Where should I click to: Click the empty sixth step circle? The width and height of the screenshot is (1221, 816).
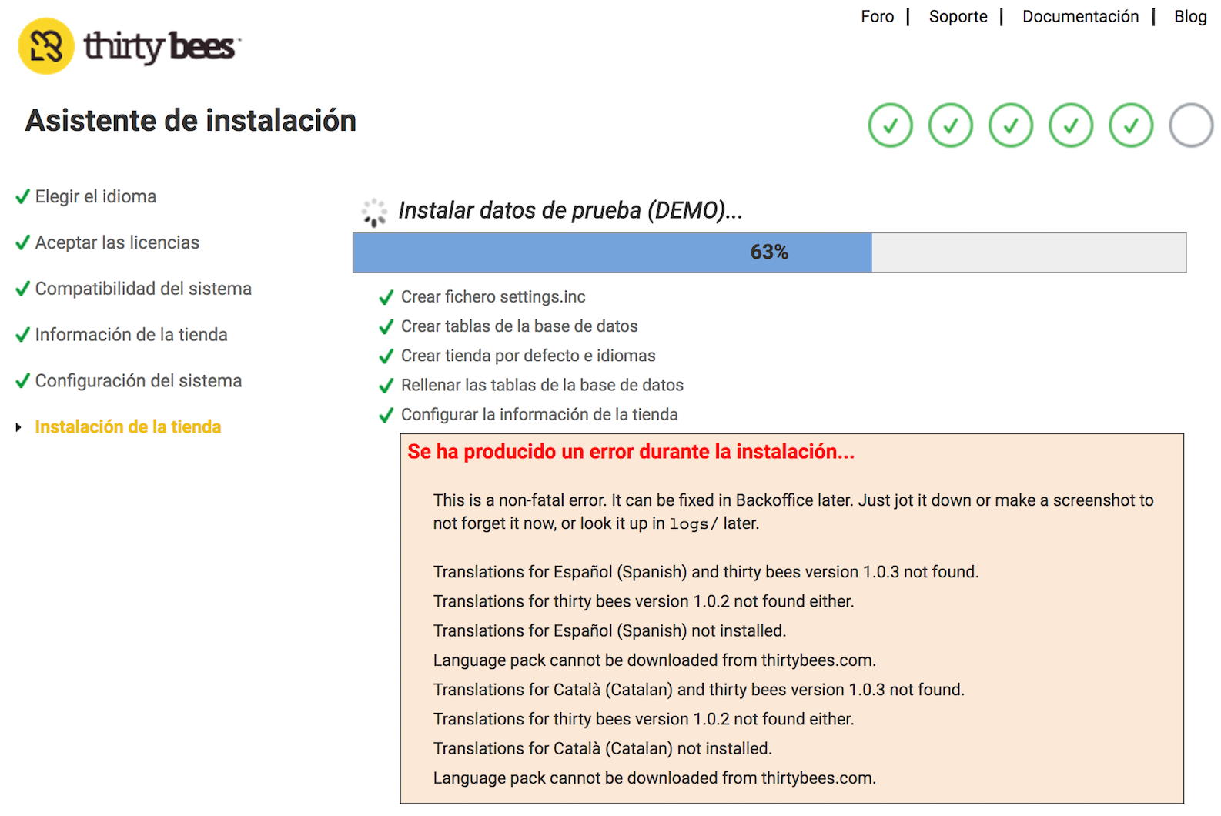[1191, 125]
